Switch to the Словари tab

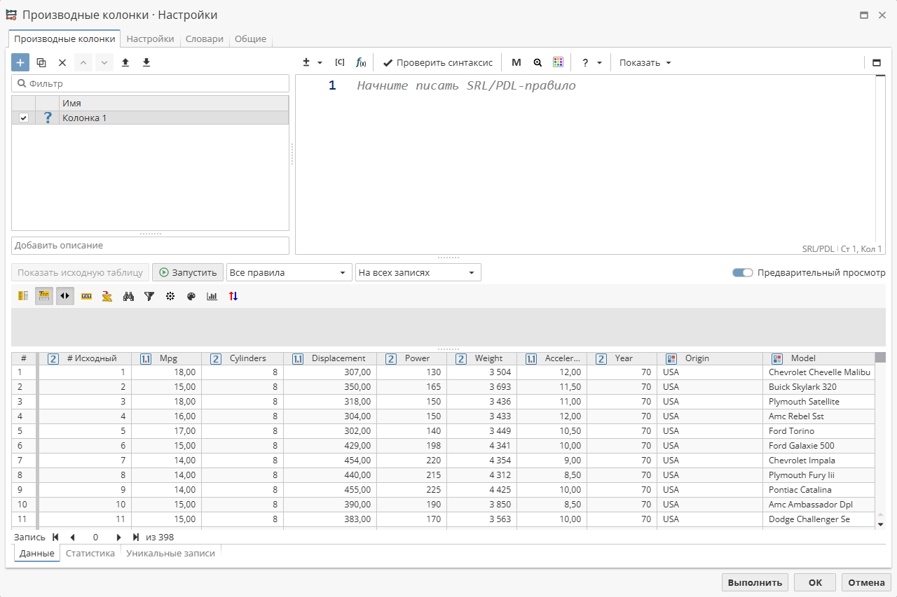pyautogui.click(x=204, y=39)
